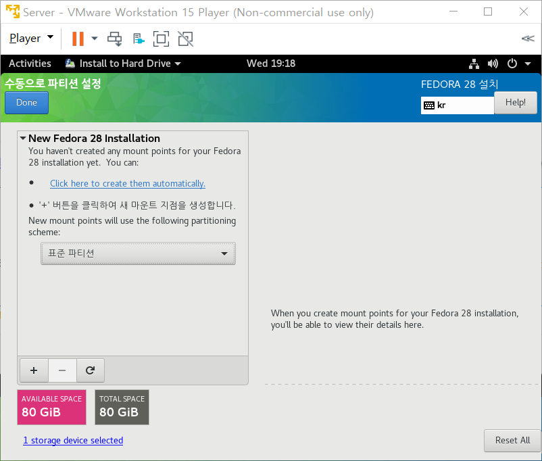Click the AVAILABLE SPACE 80 GiB box
The width and height of the screenshot is (542, 461).
click(51, 407)
